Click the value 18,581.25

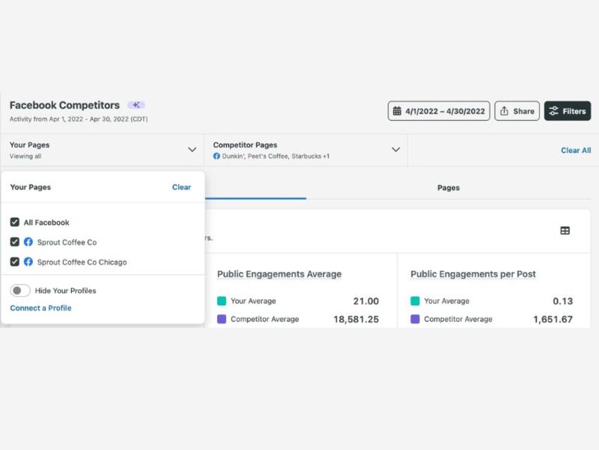point(356,320)
